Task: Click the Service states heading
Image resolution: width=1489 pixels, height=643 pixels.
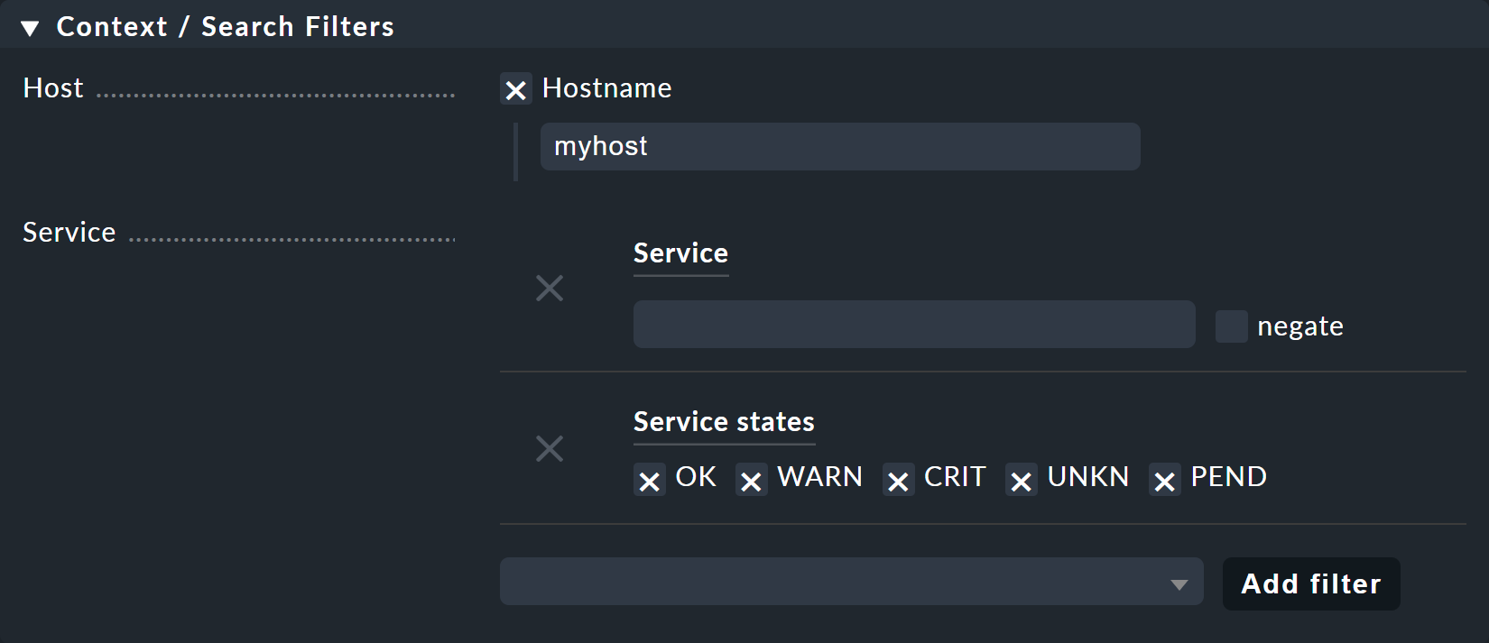Action: [723, 421]
